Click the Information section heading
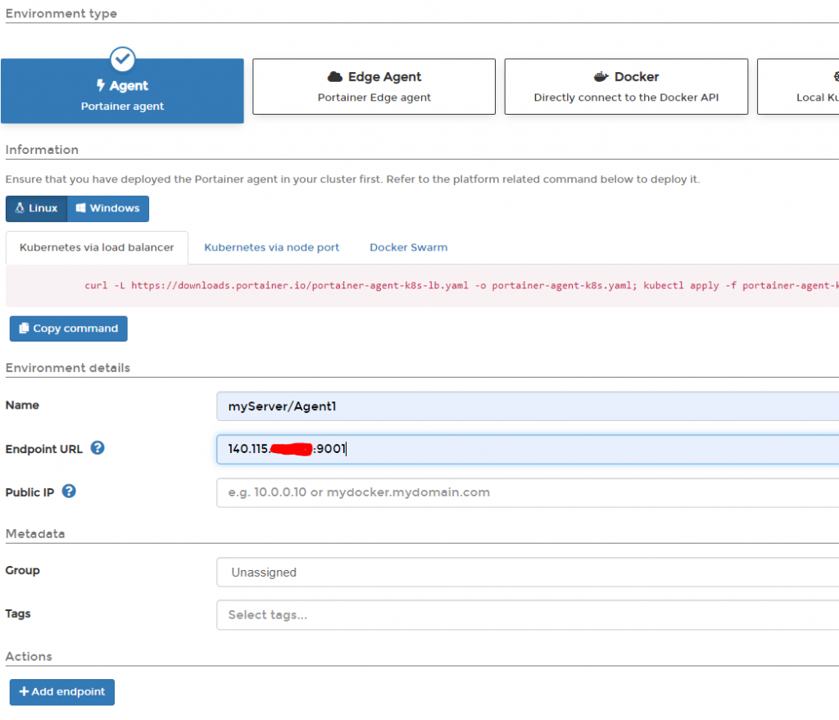The image size is (839, 720). point(42,150)
